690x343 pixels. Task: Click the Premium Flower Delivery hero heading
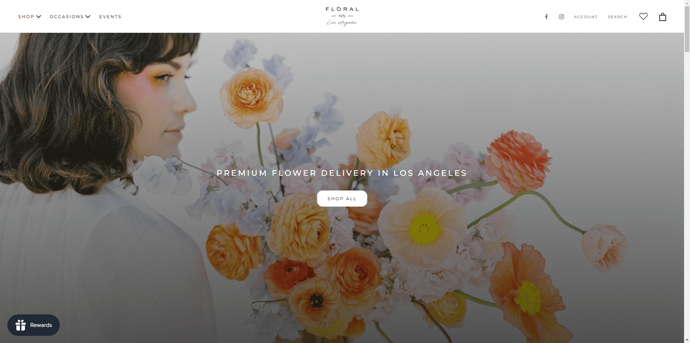(342, 173)
